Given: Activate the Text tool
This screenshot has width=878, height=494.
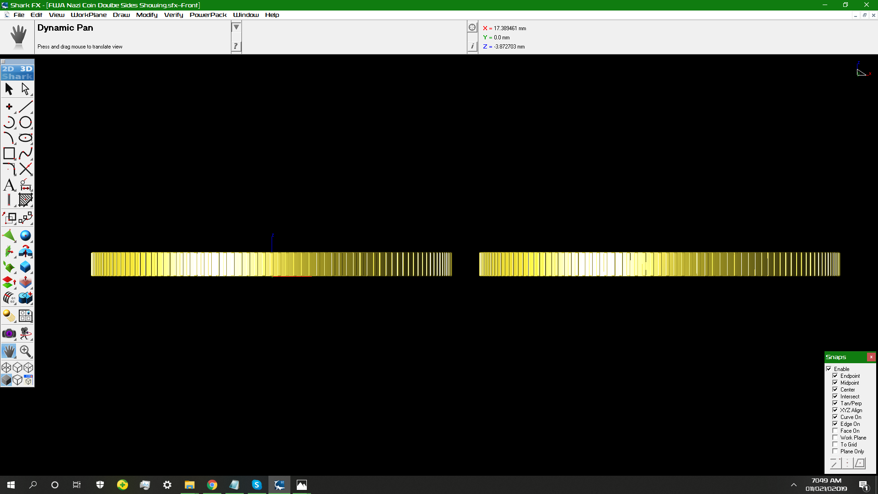Looking at the screenshot, I should (x=9, y=185).
